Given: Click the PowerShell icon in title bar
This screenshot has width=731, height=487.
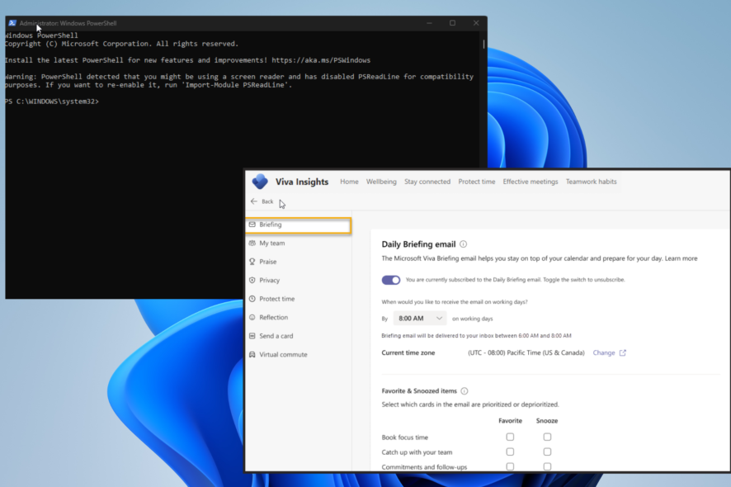Looking at the screenshot, I should coord(12,23).
